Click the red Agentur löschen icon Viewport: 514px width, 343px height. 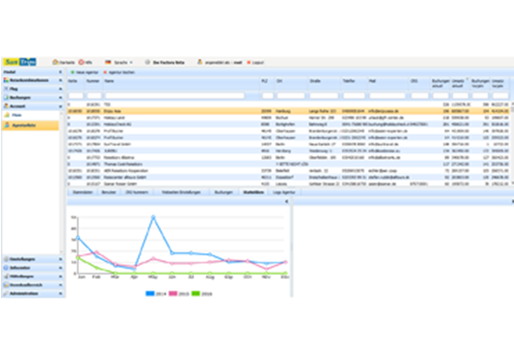[x=105, y=72]
